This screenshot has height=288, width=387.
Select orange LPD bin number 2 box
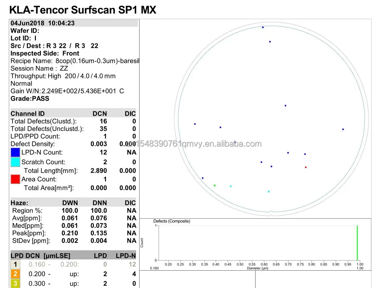[15, 274]
